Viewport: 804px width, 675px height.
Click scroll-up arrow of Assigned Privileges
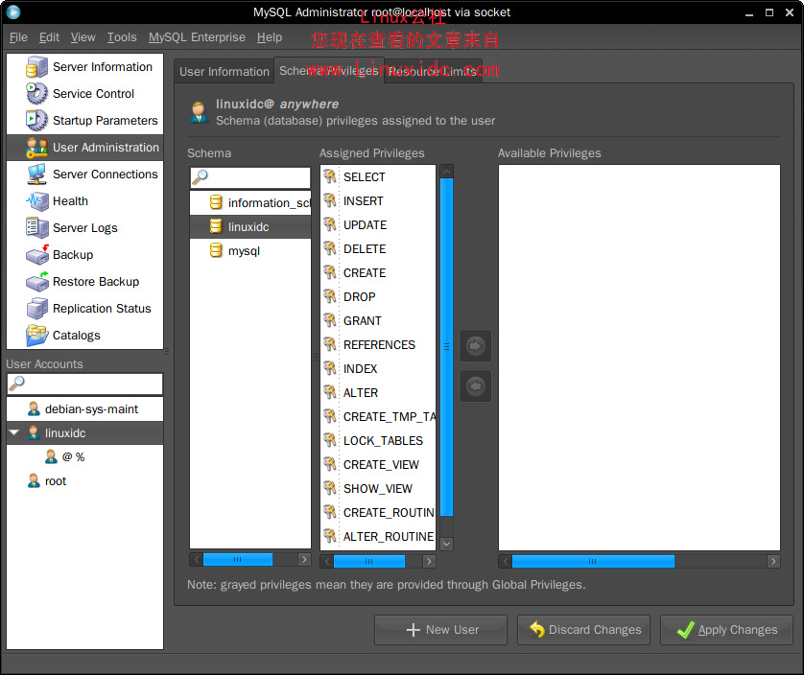coord(446,172)
